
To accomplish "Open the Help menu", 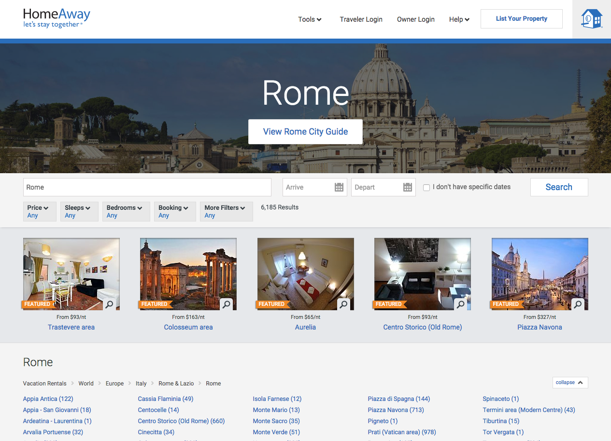I will 459,19.
